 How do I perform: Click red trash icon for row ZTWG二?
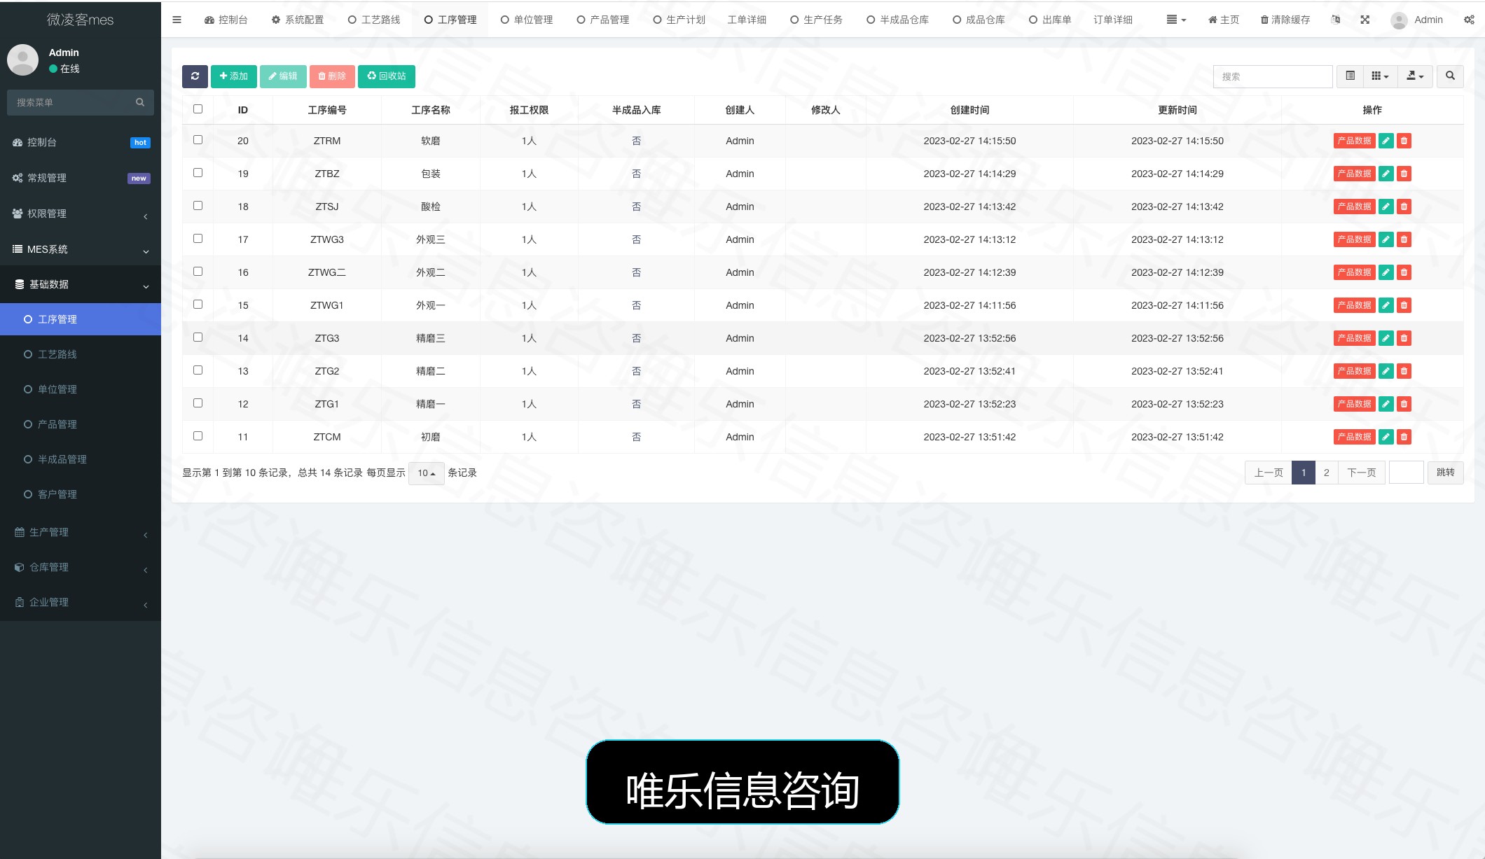coord(1404,272)
